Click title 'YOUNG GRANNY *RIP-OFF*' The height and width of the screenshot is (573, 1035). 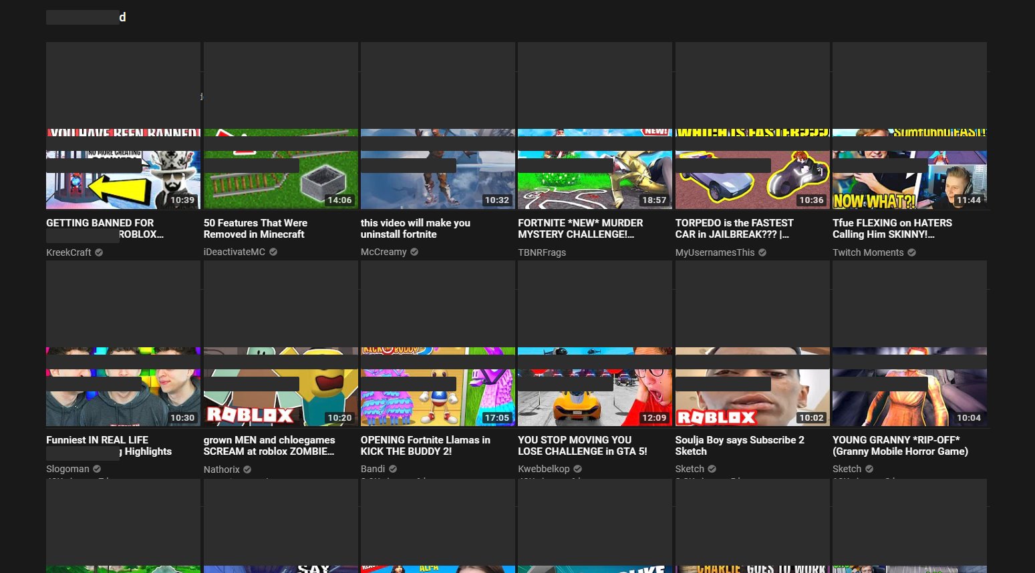click(900, 445)
